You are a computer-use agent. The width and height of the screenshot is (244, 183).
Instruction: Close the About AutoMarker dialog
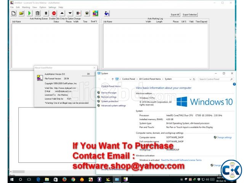coord(94,68)
